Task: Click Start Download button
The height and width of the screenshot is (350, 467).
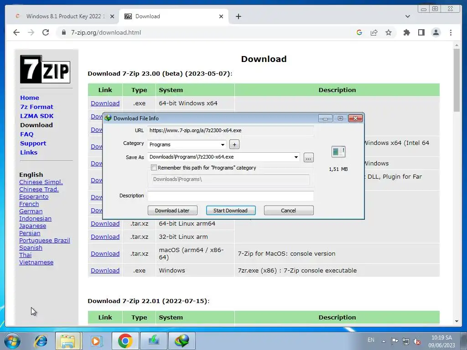Action: click(x=230, y=211)
